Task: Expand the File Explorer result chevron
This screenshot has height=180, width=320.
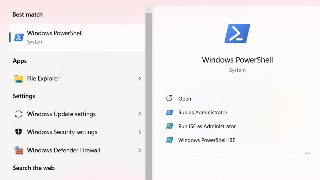Action: [x=139, y=79]
